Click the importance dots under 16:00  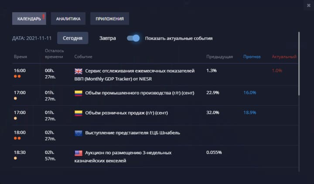tap(17, 76)
